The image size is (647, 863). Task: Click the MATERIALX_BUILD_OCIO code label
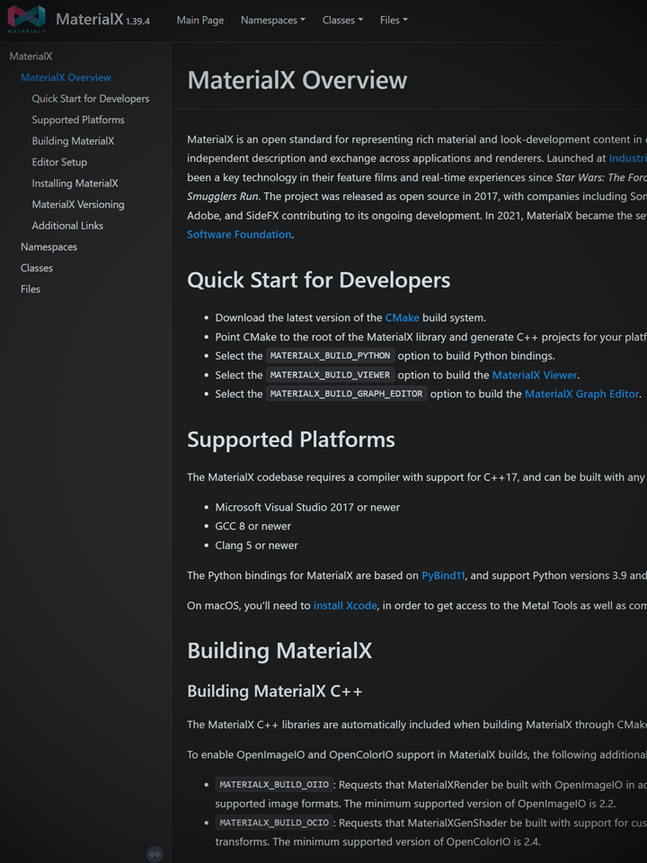click(x=275, y=823)
